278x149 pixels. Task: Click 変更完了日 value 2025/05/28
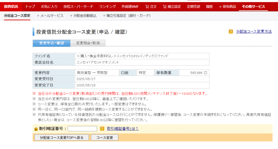86,85
